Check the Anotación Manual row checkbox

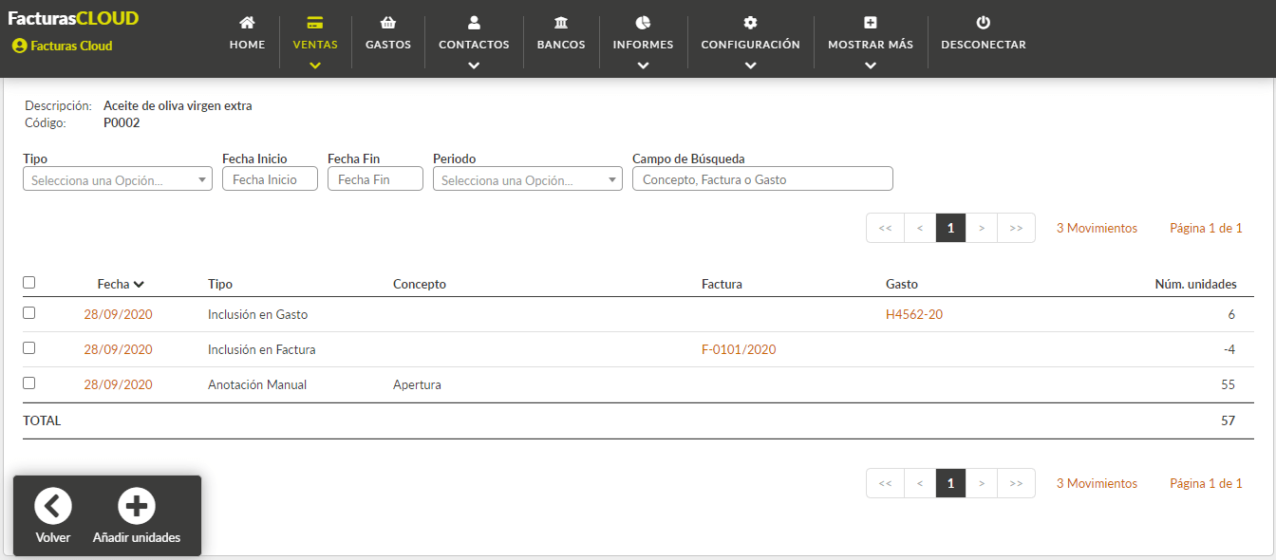click(28, 383)
